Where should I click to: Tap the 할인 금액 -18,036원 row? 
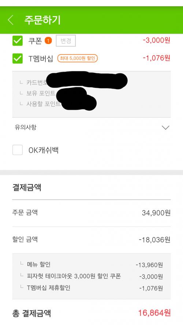point(91,240)
